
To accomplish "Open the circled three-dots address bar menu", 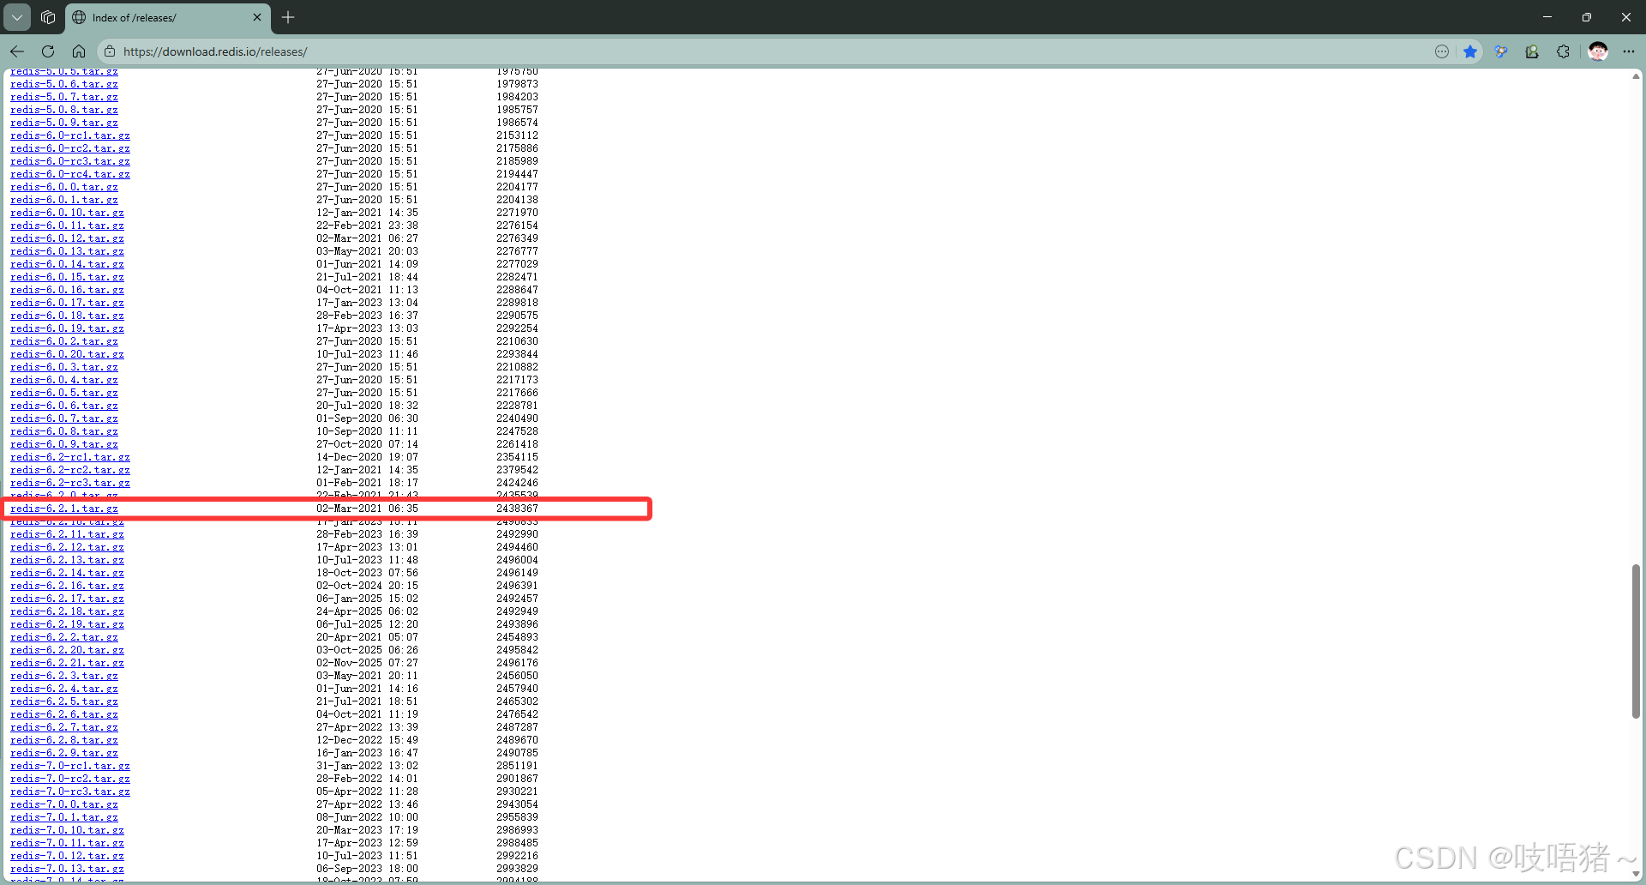I will click(x=1442, y=51).
